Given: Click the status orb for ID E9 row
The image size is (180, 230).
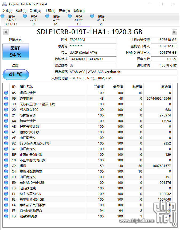Looking at the screenshot, I should [6, 182].
